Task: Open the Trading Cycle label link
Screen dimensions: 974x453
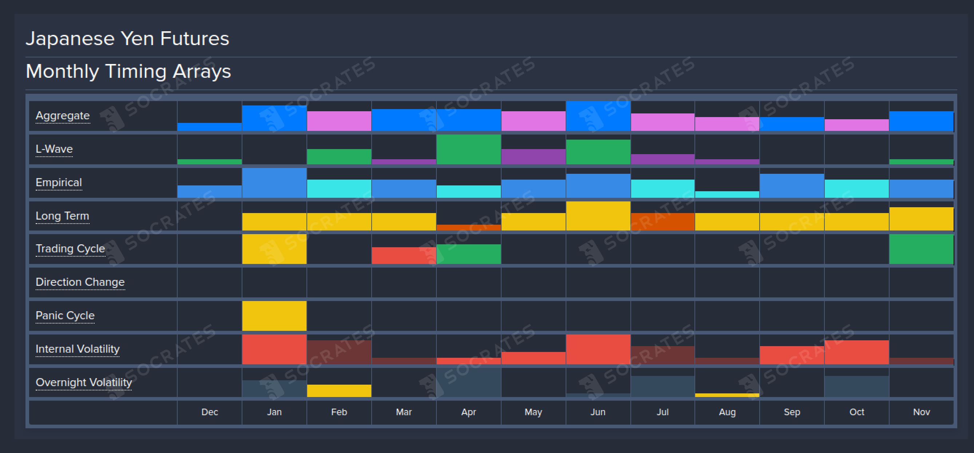Action: click(x=70, y=249)
